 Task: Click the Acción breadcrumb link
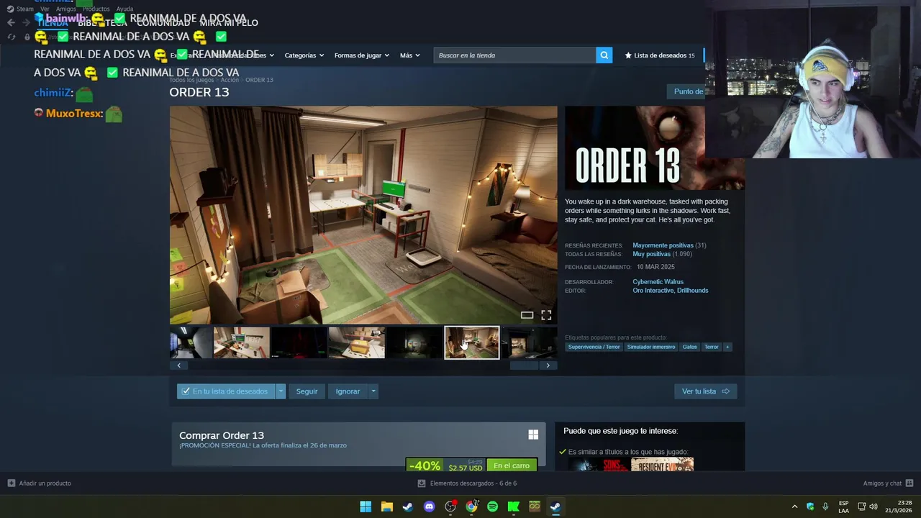point(230,80)
